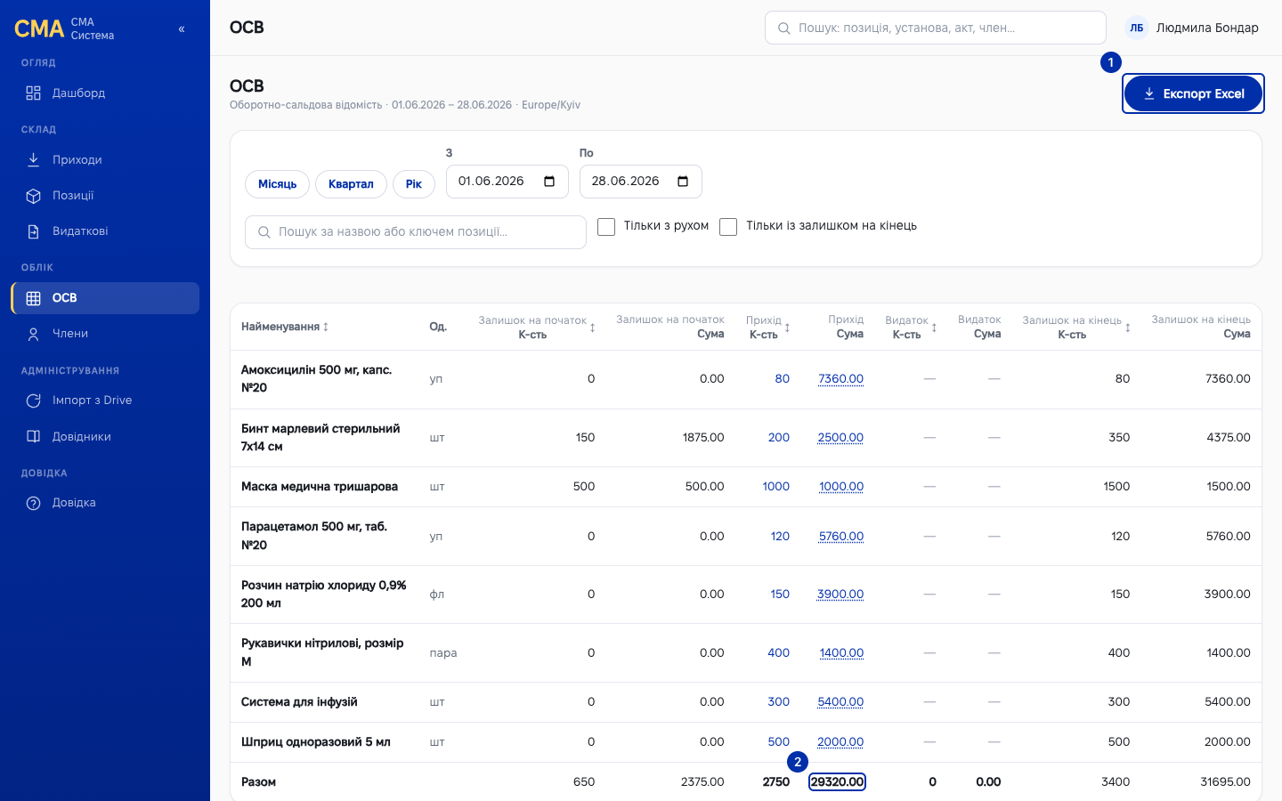This screenshot has width=1282, height=801.
Task: Click the closing balance total 31695.00
Action: (1225, 782)
